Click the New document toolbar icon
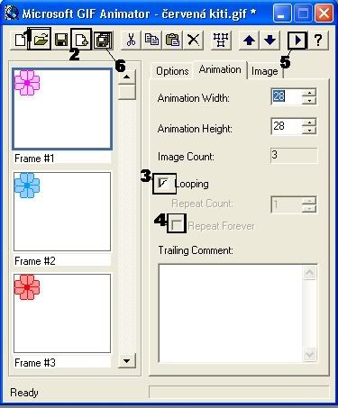 20,40
